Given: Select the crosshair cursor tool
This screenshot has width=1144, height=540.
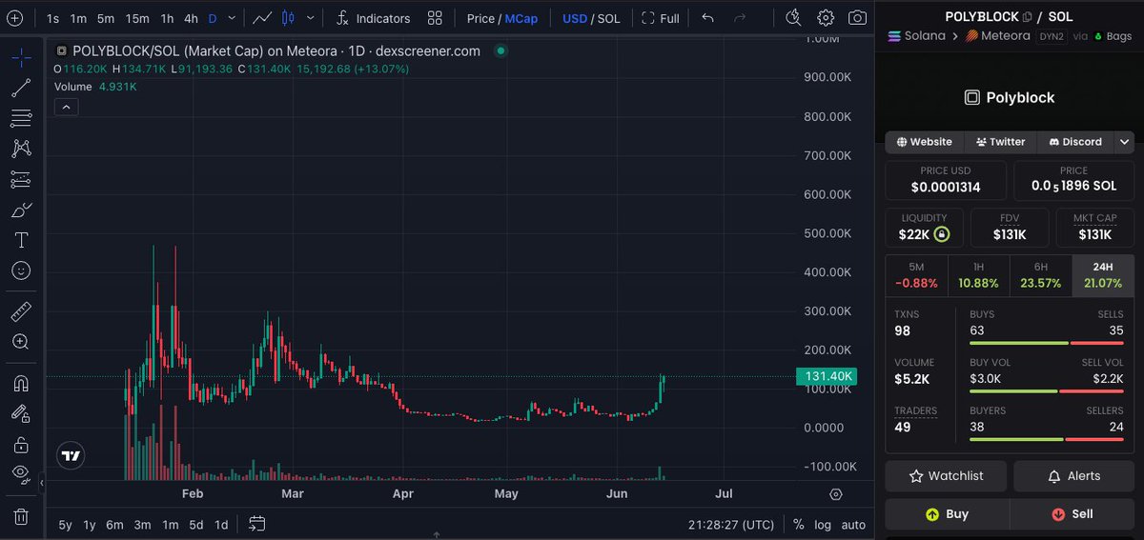Looking at the screenshot, I should tap(21, 57).
